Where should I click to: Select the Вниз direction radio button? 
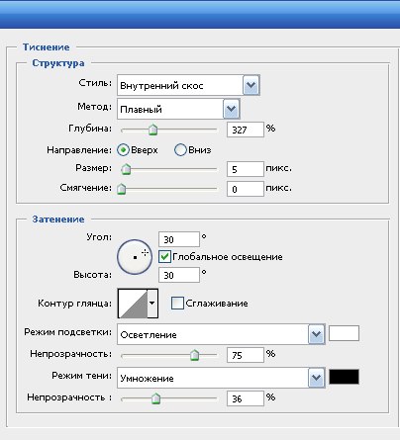tap(180, 150)
